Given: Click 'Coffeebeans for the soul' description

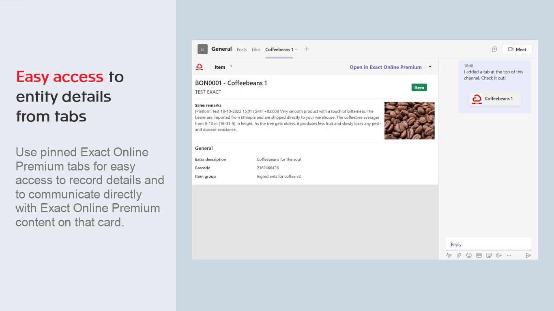Looking at the screenshot, I should coord(279,159).
